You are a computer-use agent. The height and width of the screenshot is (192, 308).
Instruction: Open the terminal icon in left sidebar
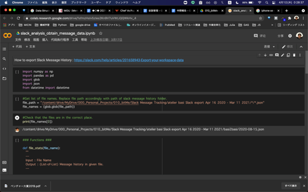[4, 170]
